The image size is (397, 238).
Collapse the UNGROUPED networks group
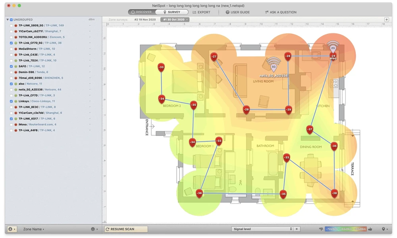(x=8, y=19)
